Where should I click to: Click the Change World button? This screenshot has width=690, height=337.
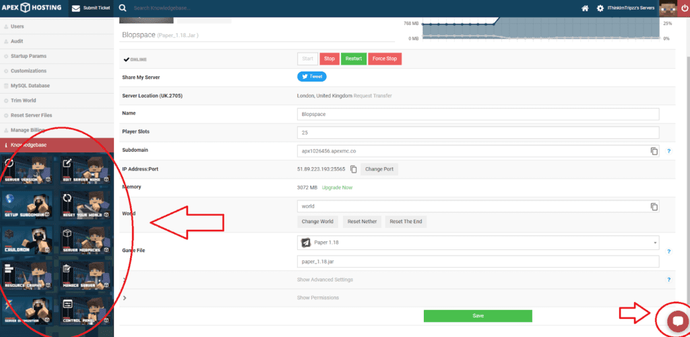click(318, 221)
